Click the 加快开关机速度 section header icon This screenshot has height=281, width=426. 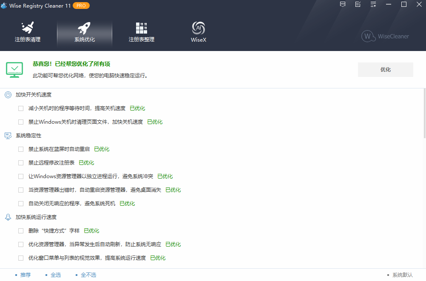point(8,94)
